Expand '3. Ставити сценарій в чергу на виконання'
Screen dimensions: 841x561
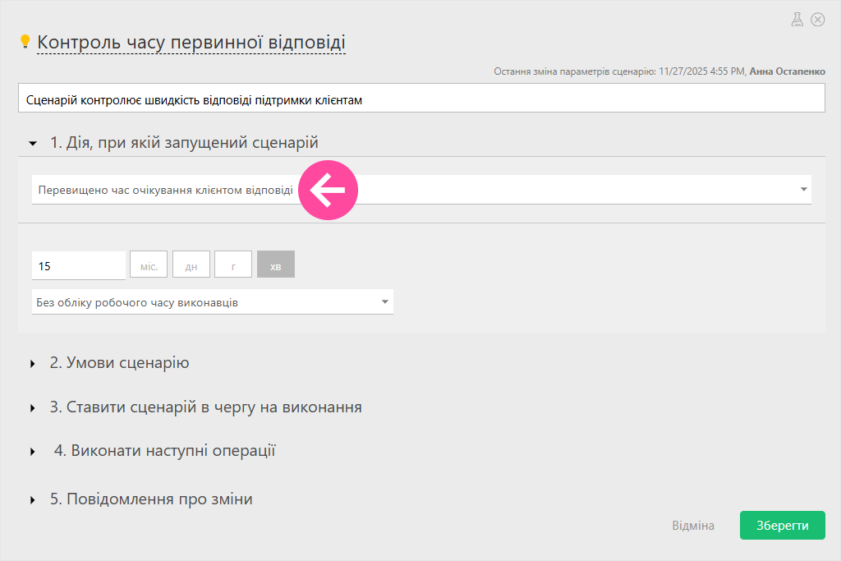click(x=205, y=407)
